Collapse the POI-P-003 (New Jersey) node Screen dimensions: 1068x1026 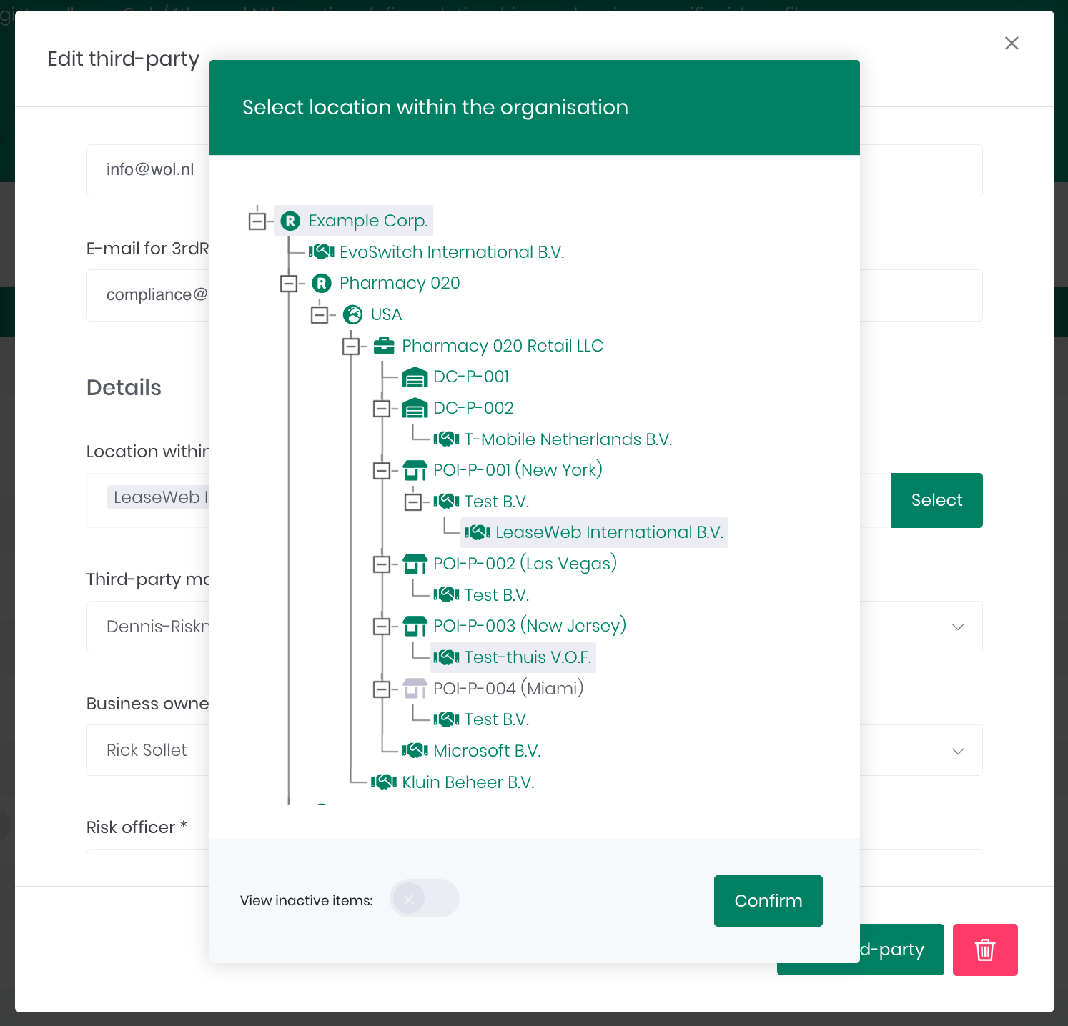(x=382, y=626)
